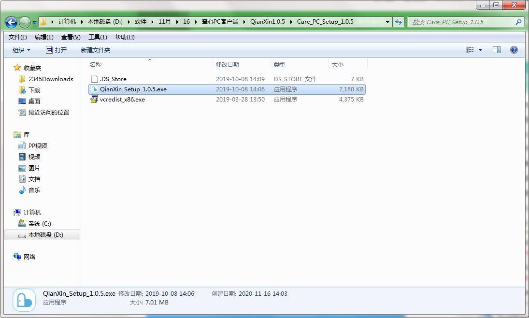529x318 pixels.
Task: Open 系统 (C:) drive
Action: 40,223
